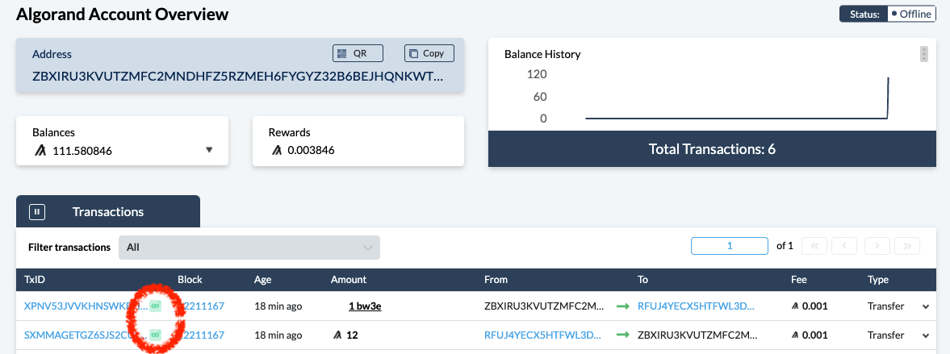
Task: Click the Total Transactions: 6 banner
Action: (712, 148)
